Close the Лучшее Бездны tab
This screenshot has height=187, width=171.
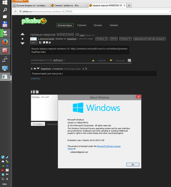48,6
